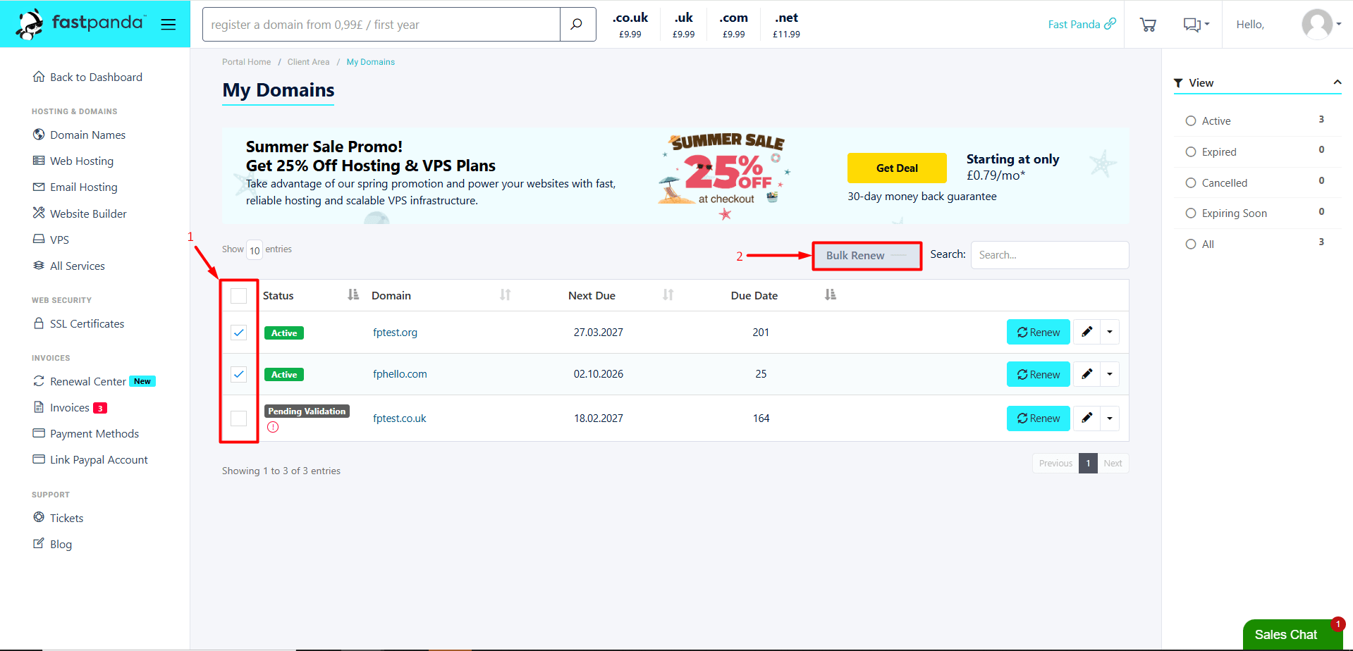
Task: Click the Next pagination button
Action: pos(1113,463)
